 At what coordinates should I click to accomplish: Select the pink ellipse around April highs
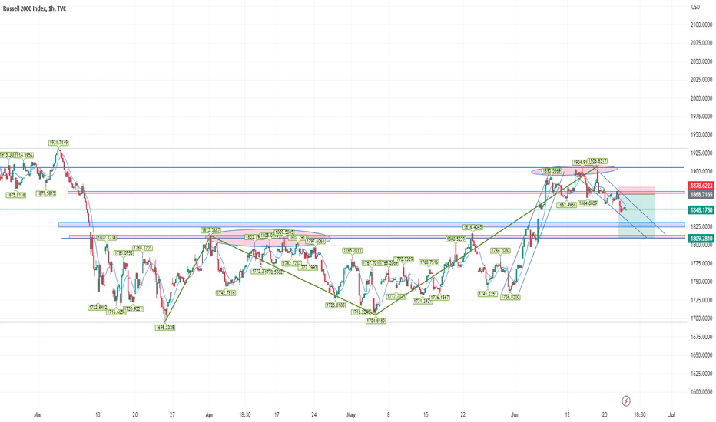pyautogui.click(x=270, y=238)
